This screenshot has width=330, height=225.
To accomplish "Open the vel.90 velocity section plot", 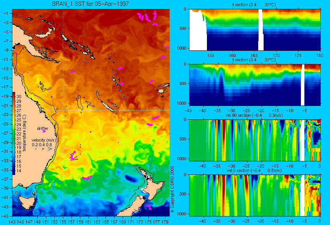I will [x=255, y=140].
